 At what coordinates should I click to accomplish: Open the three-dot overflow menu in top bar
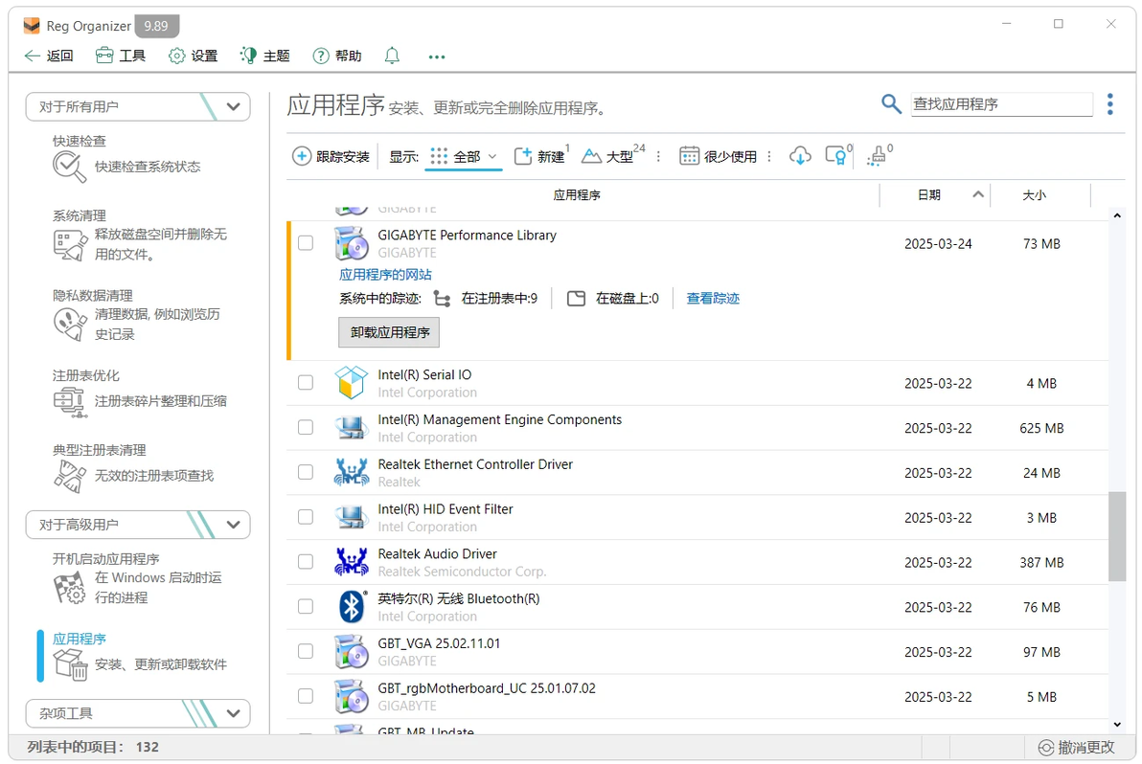pos(436,56)
